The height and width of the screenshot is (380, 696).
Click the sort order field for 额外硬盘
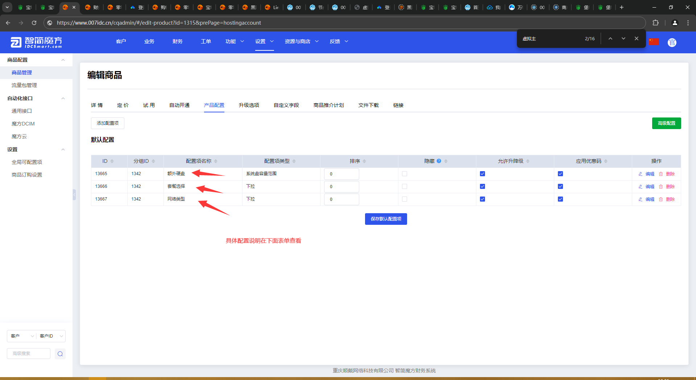click(341, 174)
